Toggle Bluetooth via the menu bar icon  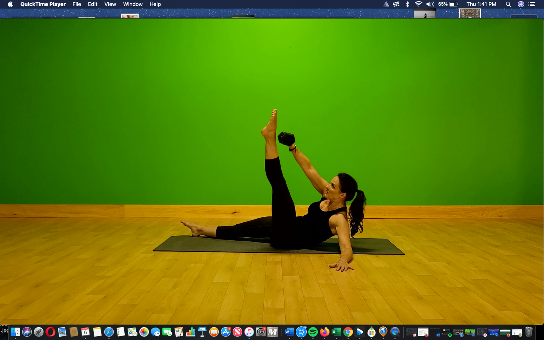[408, 4]
